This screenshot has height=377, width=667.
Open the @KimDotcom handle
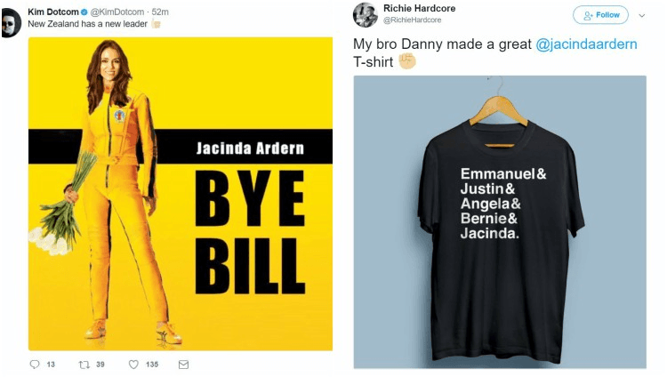tap(117, 12)
